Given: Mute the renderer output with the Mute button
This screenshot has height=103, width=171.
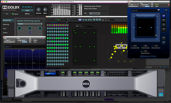Looking at the screenshot, I should (x=45, y=10).
